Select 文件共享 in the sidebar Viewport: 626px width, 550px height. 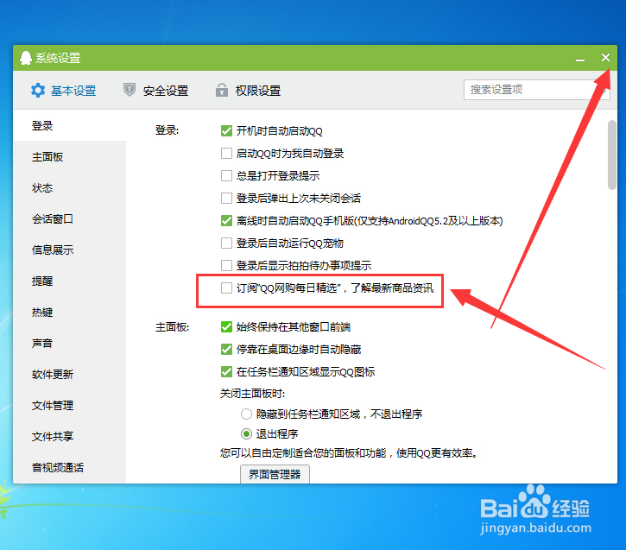tap(69, 436)
